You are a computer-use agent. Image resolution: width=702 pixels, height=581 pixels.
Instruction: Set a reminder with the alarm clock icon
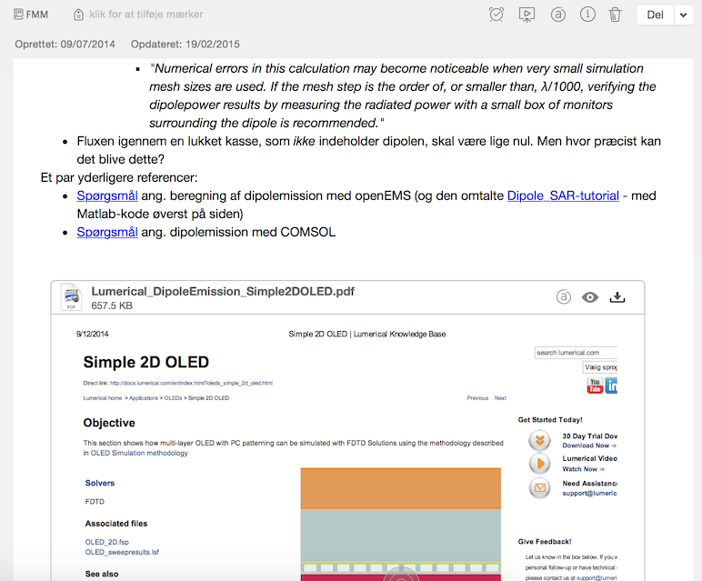(x=496, y=15)
